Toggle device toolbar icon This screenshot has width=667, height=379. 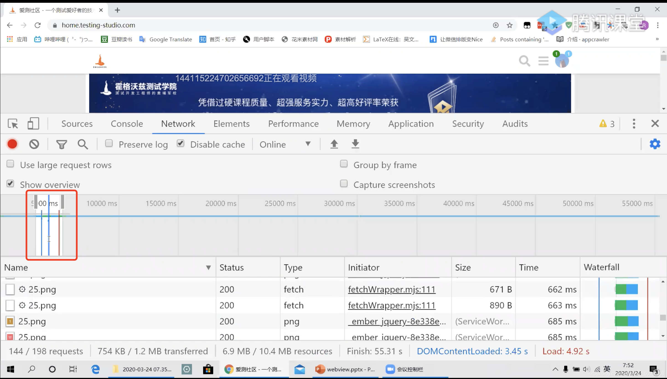tap(33, 124)
